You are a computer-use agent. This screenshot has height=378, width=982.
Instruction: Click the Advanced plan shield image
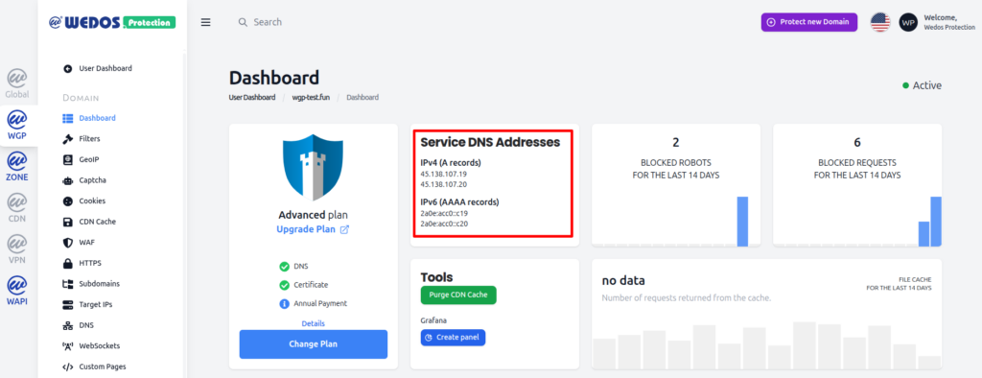point(314,167)
